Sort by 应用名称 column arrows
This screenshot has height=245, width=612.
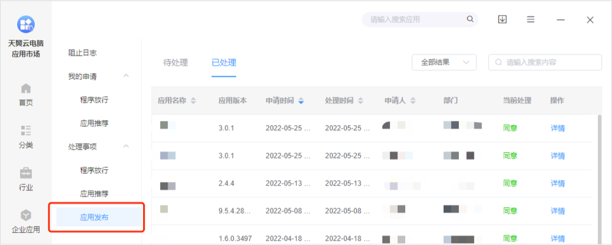coord(193,101)
